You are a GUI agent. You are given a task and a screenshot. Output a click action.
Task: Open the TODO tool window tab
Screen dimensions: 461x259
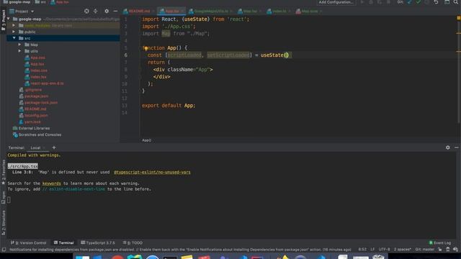tap(133, 243)
